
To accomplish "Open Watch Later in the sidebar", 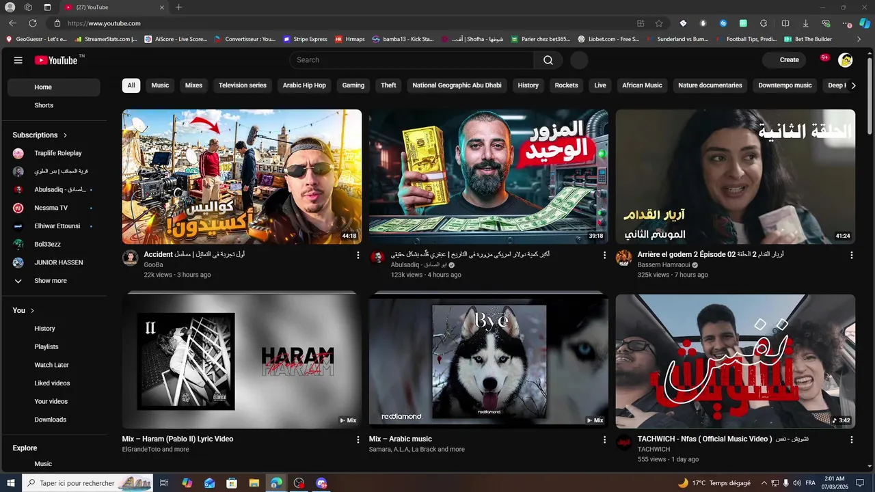I will click(53, 366).
